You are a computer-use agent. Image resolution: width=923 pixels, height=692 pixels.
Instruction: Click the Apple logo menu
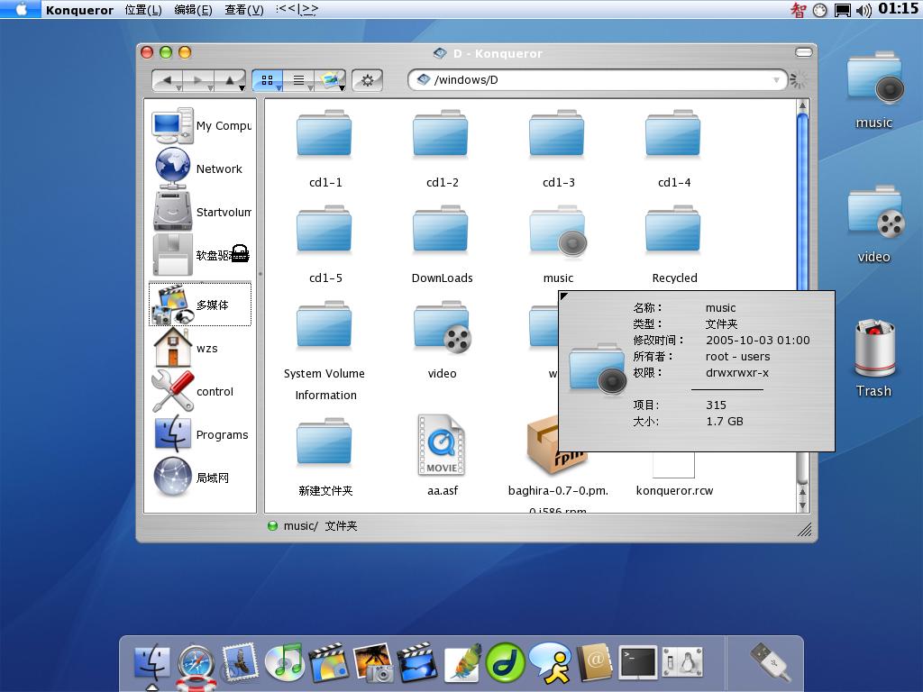coord(22,9)
